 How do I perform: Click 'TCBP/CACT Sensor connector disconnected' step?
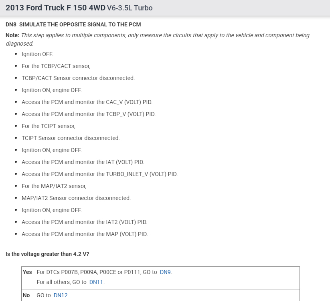(78, 78)
